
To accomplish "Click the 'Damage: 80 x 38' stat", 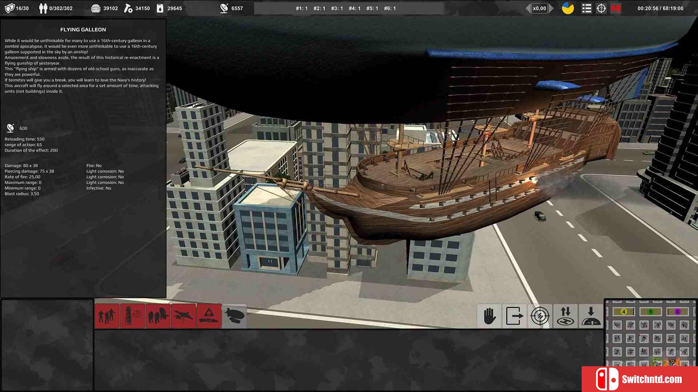I will coord(21,166).
